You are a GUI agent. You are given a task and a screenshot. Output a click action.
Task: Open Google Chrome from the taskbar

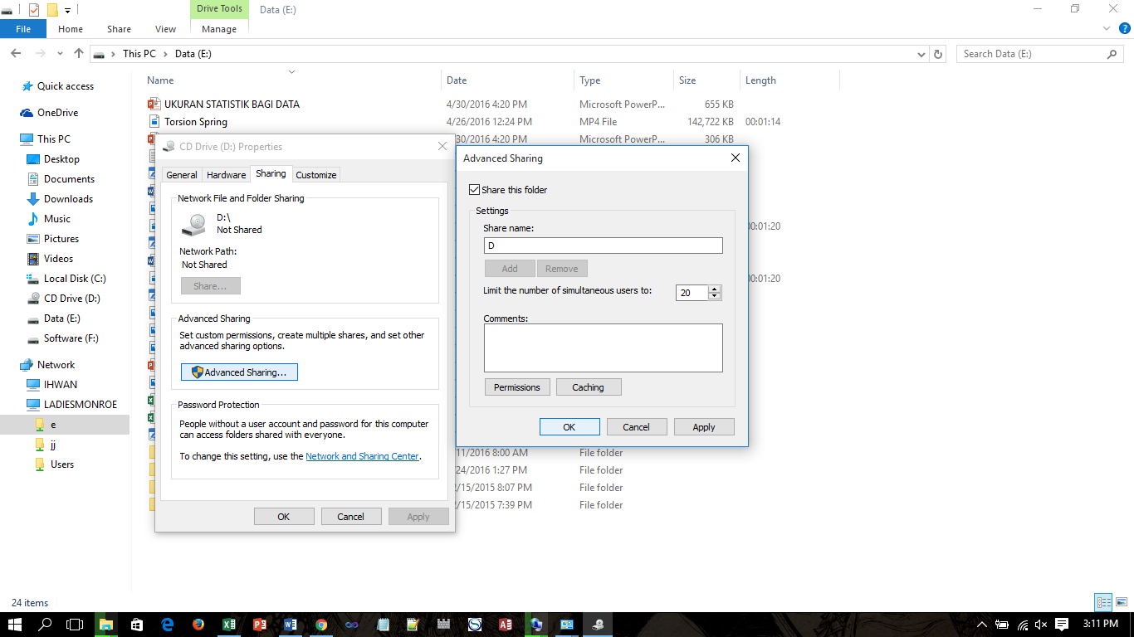pyautogui.click(x=321, y=625)
